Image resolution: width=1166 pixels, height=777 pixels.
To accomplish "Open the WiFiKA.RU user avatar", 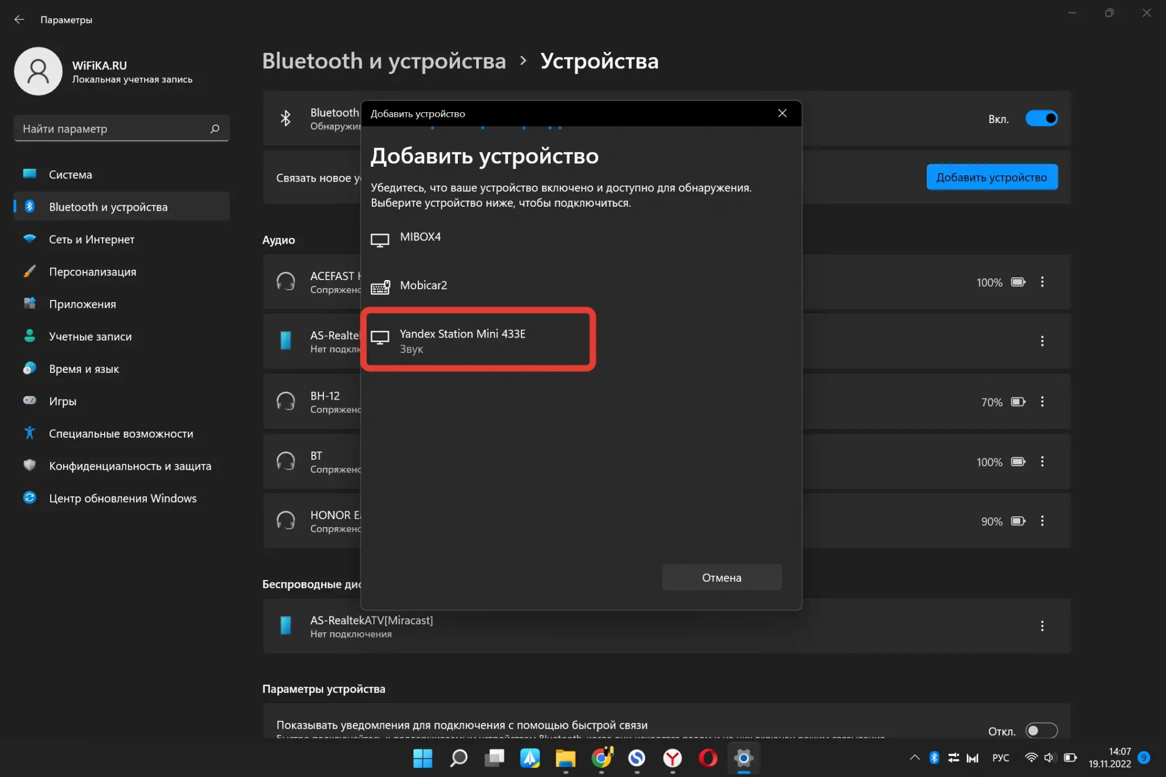I will tap(38, 71).
